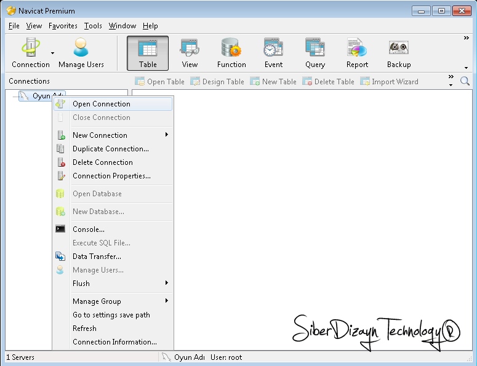Select the Oyun Adı connection tree item
The height and width of the screenshot is (366, 477).
(x=42, y=96)
